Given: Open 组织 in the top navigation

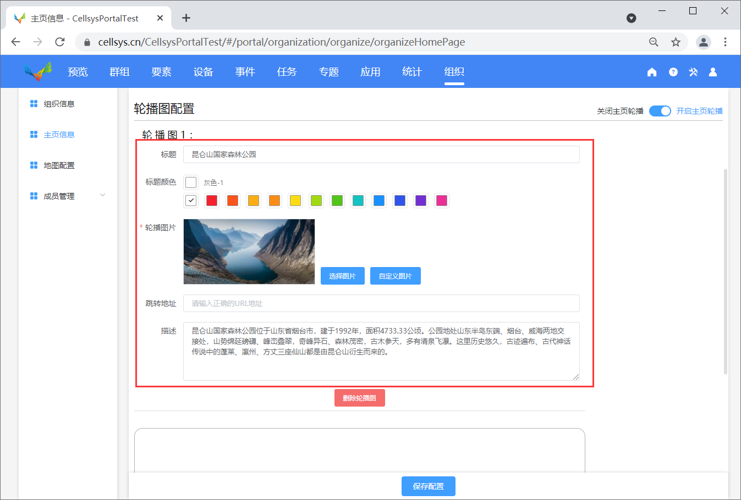Looking at the screenshot, I should (454, 72).
